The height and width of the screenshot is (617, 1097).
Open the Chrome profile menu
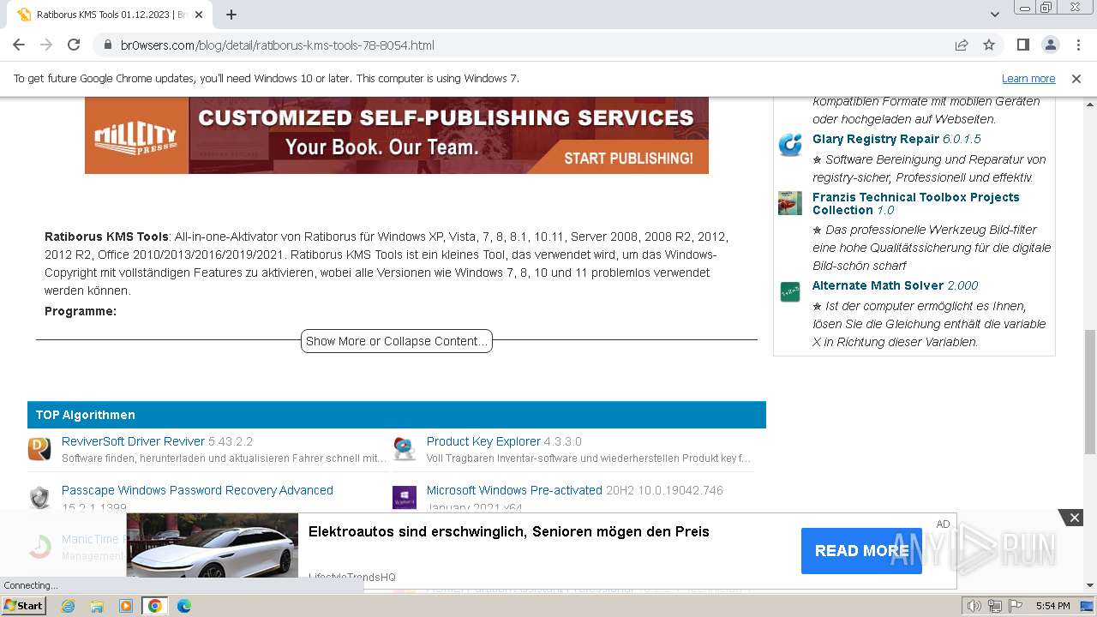(1051, 45)
